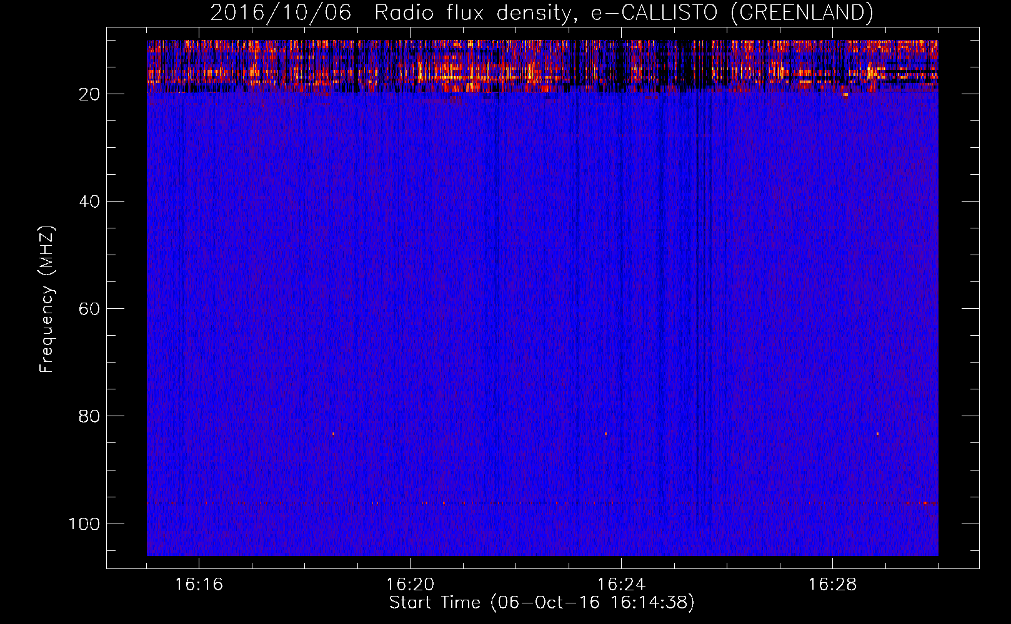Click the 16:28 time axis label
This screenshot has height=624, width=1011.
click(x=832, y=585)
